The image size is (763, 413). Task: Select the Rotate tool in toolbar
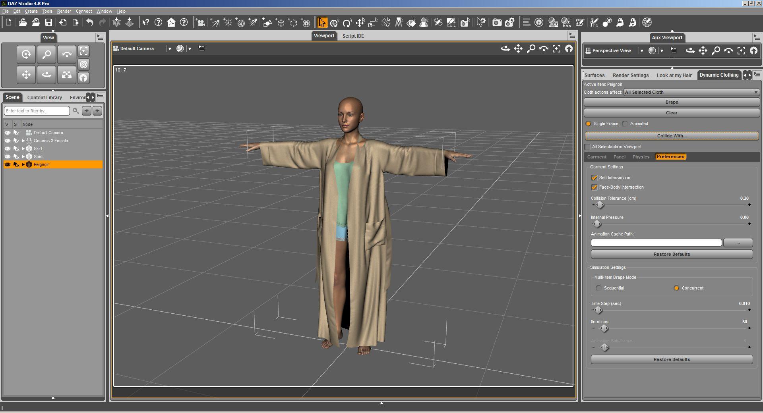point(347,23)
